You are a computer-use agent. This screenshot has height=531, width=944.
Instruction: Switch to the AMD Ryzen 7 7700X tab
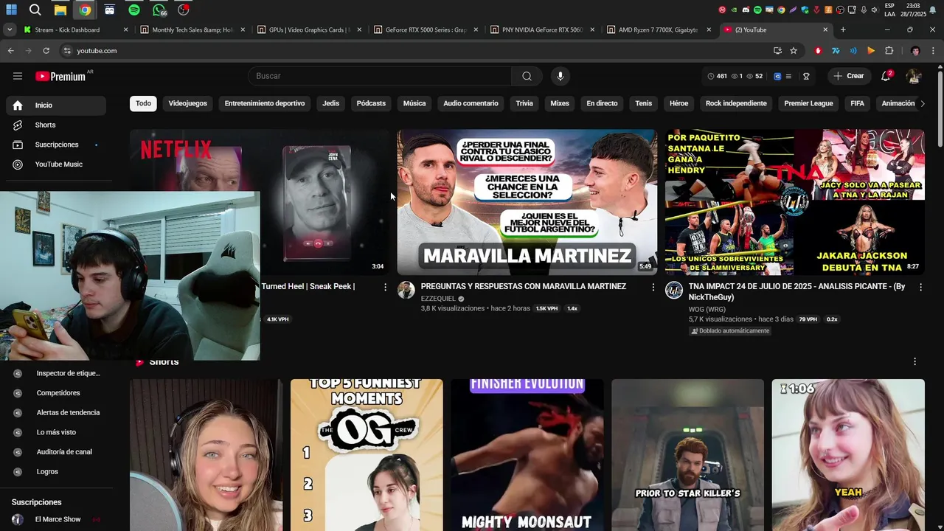[x=658, y=29]
